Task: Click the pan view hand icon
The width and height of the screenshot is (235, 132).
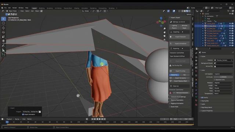Action: tap(164, 32)
